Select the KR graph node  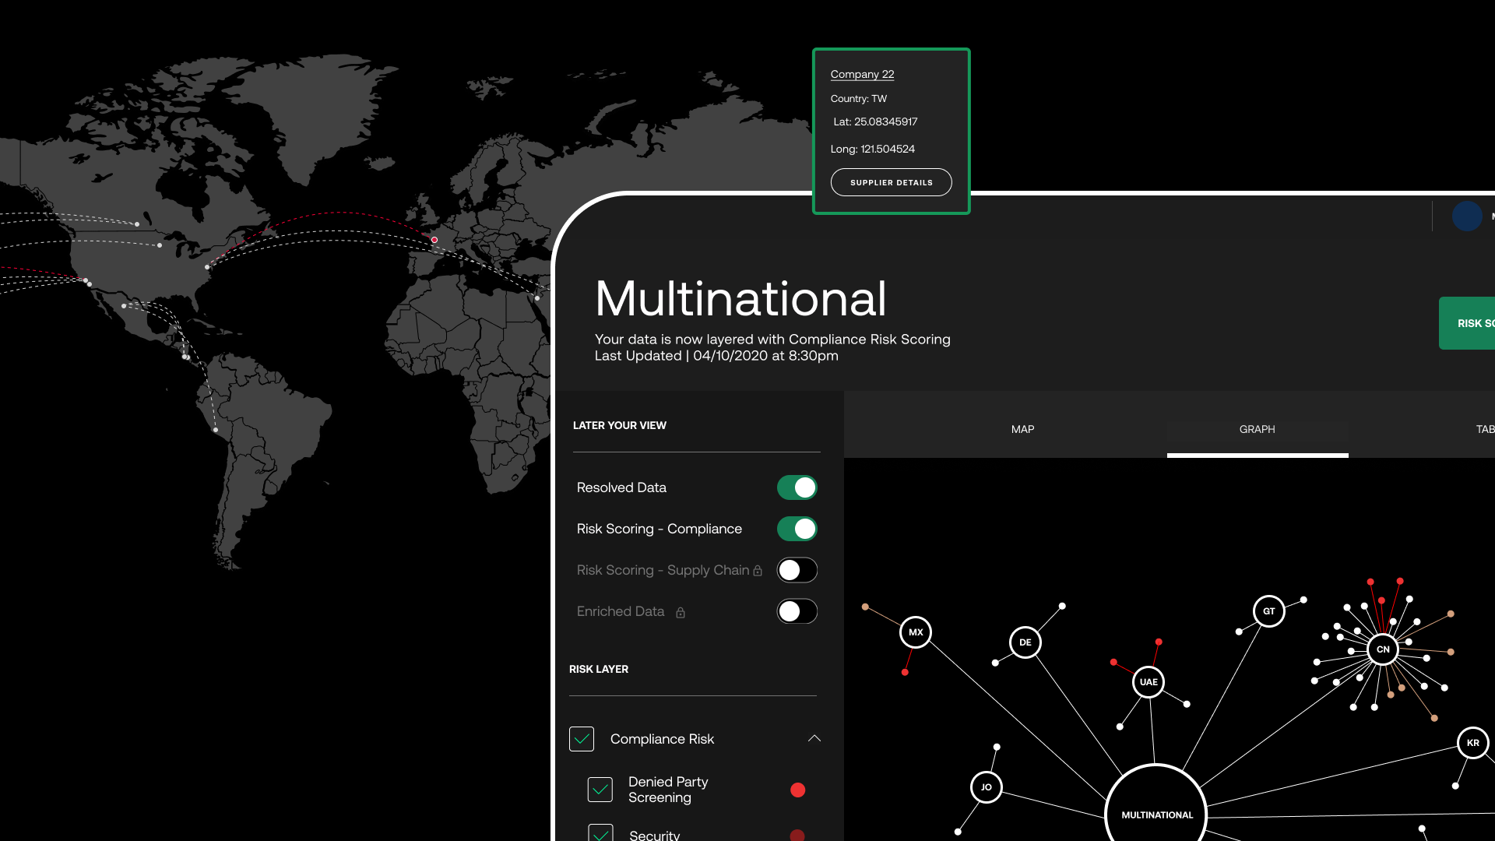(x=1472, y=743)
